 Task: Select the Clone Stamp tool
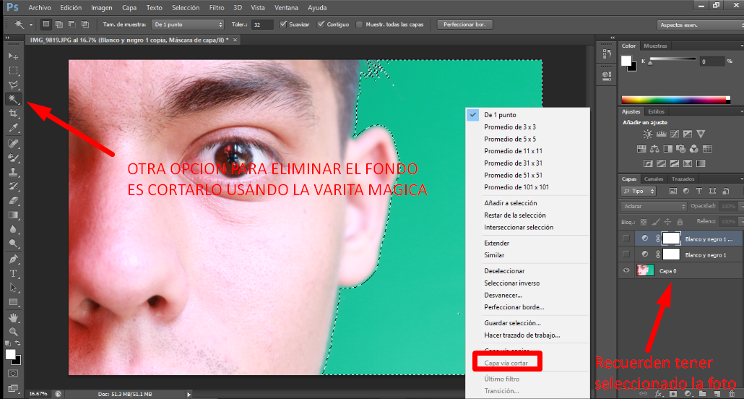pyautogui.click(x=13, y=172)
